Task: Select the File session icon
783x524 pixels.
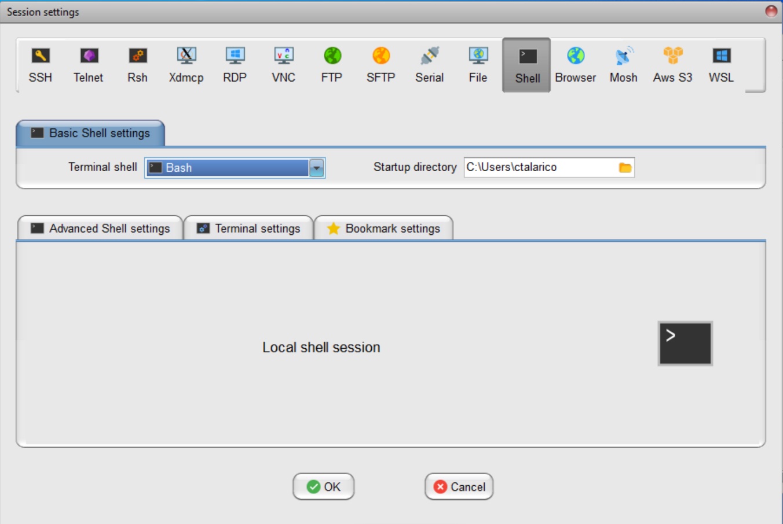Action: (x=478, y=65)
